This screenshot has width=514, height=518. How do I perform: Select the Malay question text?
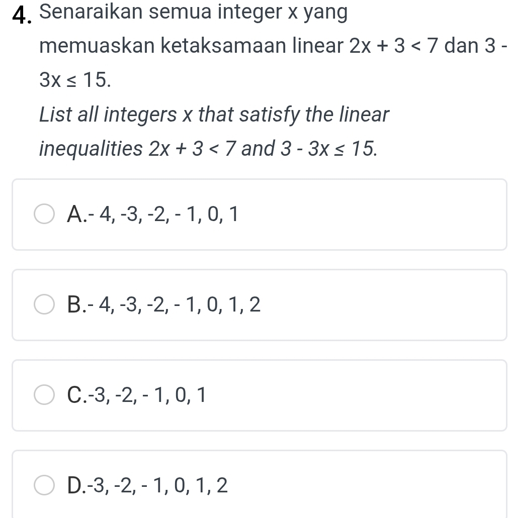coord(201,45)
